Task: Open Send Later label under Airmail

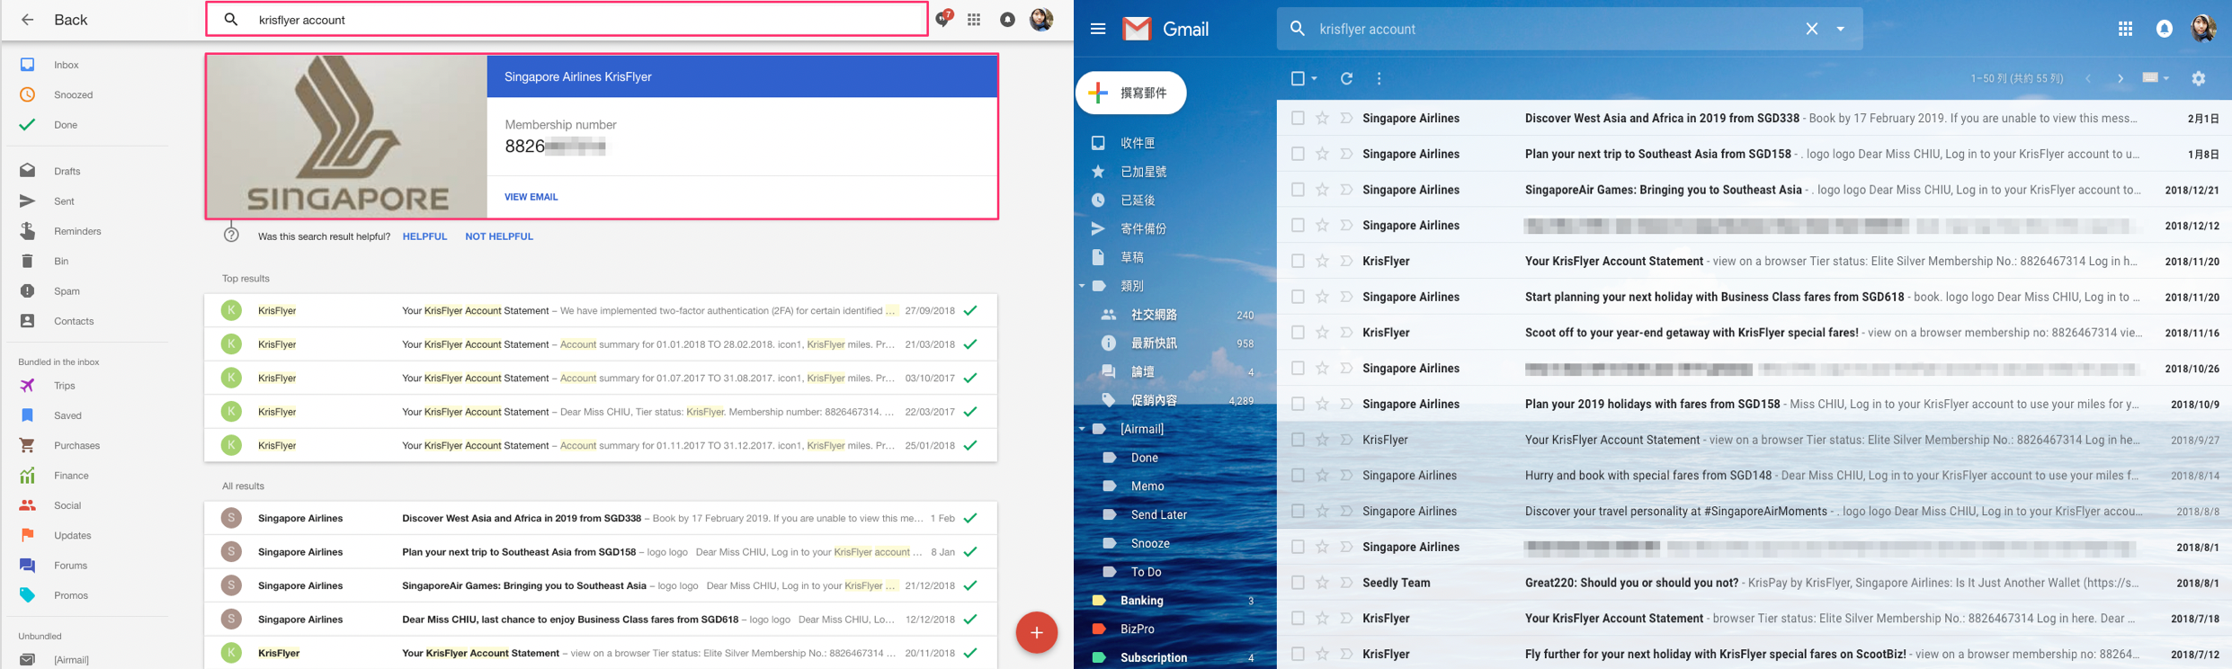Action: (1158, 514)
